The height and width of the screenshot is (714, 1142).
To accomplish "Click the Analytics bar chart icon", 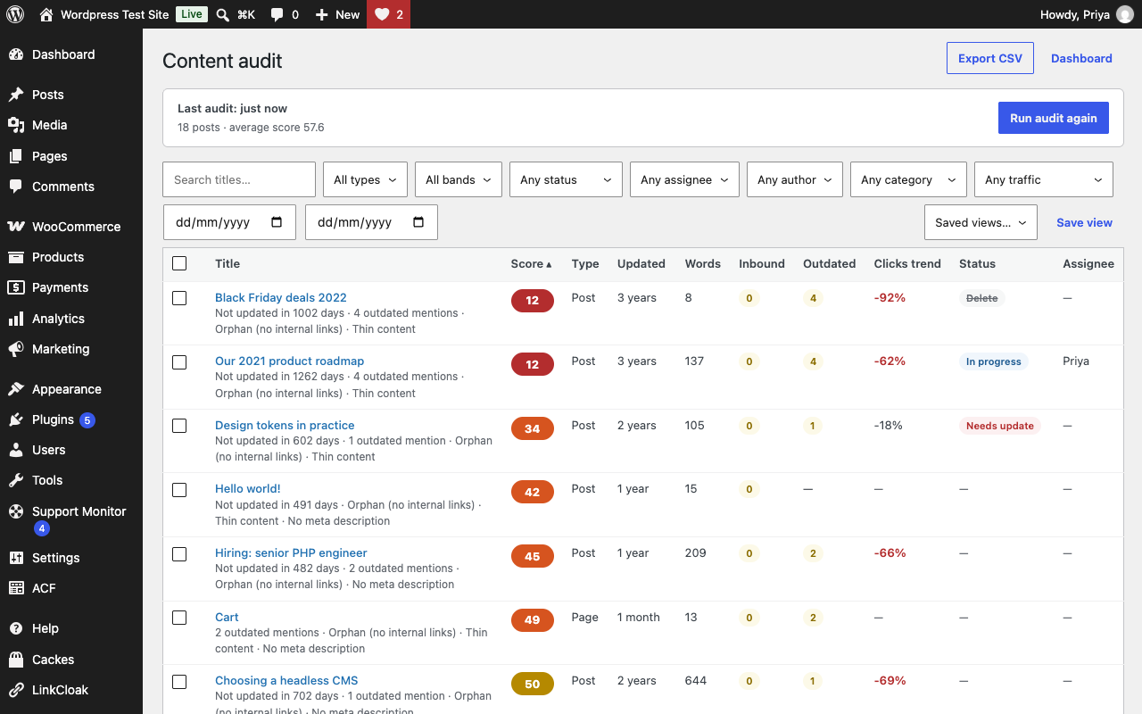I will click(16, 319).
